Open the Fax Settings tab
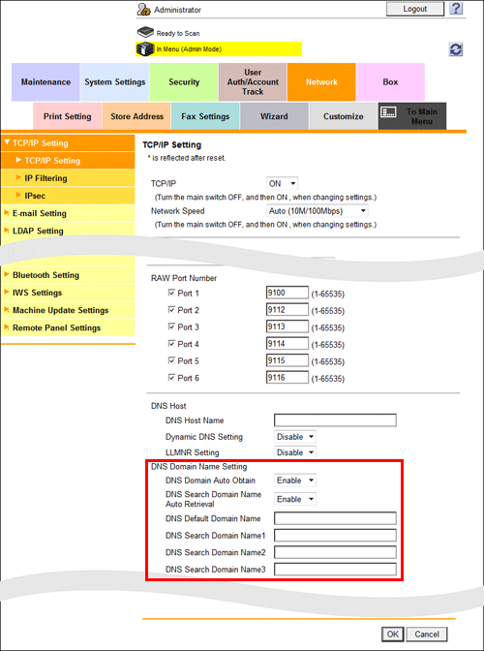This screenshot has height=651, width=484. click(205, 116)
